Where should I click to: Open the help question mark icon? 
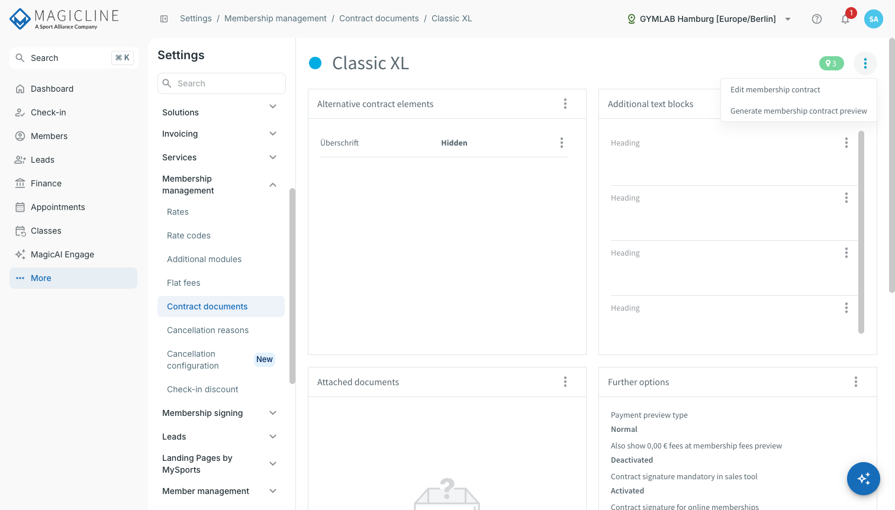click(x=817, y=19)
